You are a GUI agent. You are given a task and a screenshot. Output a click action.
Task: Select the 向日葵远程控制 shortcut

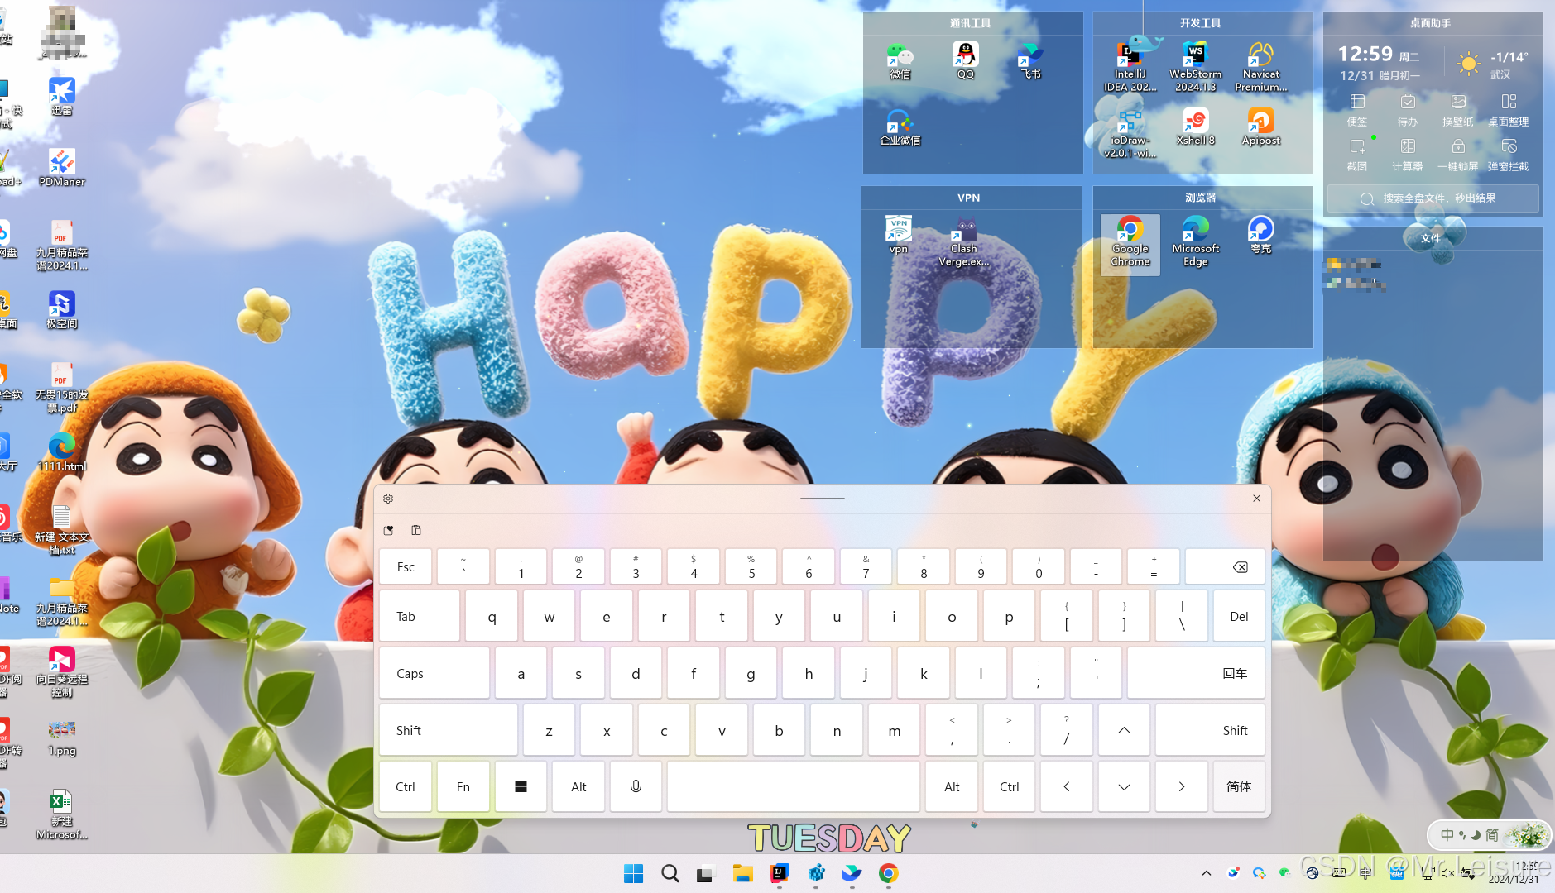(62, 671)
